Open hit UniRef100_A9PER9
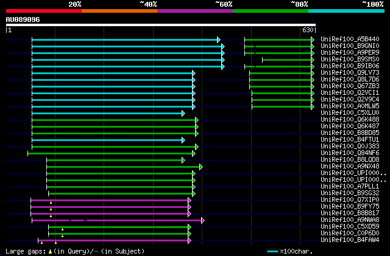390x256 pixels. [x=350, y=52]
